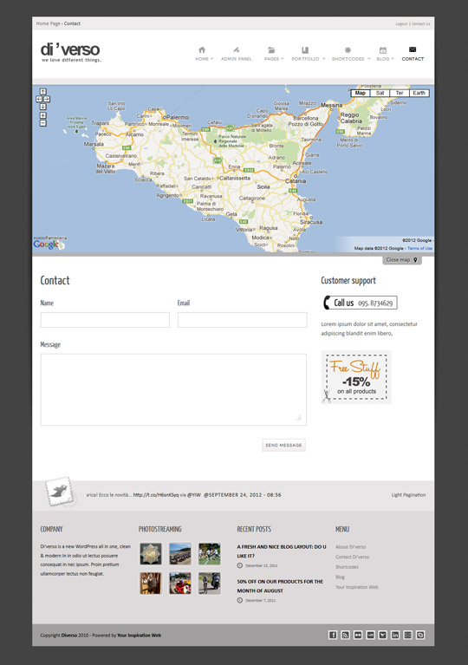Expand the Home dropdown arrow

pyautogui.click(x=212, y=59)
